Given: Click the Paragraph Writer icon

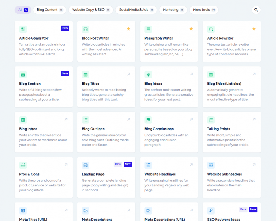Looking at the screenshot, I should click(x=148, y=29).
